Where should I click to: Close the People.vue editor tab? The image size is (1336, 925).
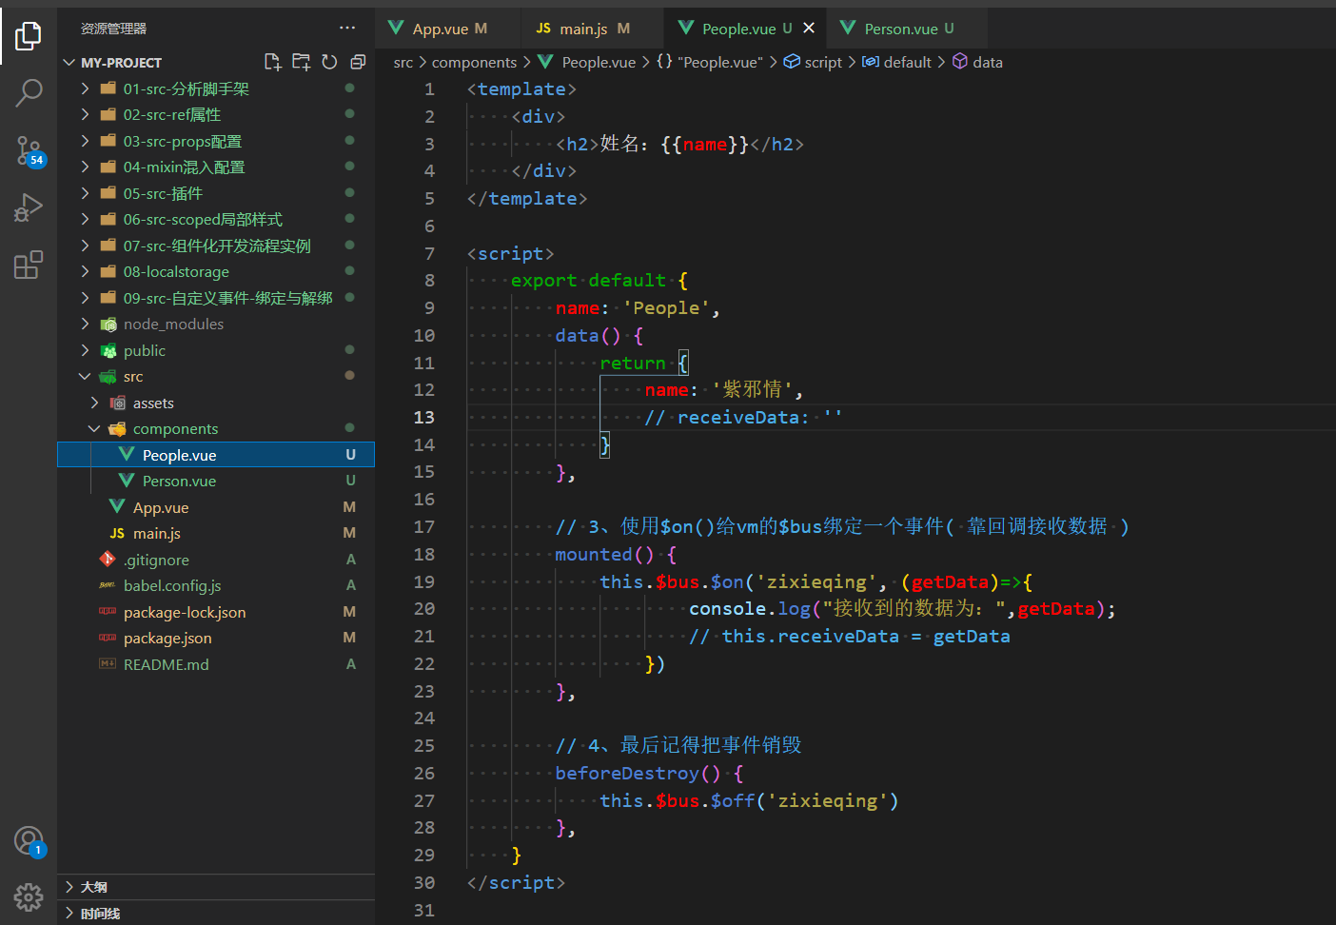pos(809,28)
